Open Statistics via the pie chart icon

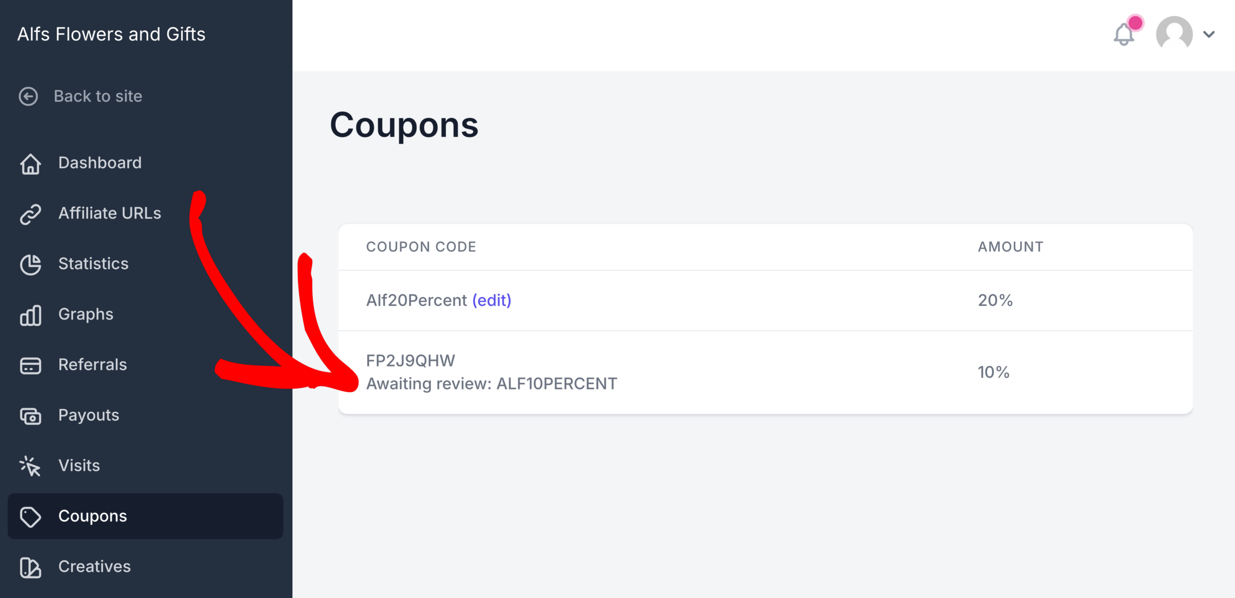point(30,265)
